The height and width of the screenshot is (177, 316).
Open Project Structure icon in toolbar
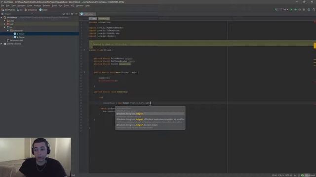309,9
